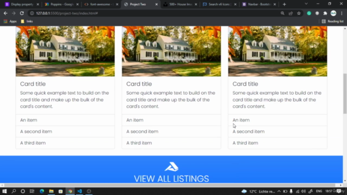Click the VIEW ALL LISTINGS heading
This screenshot has height=195, width=347.
pos(171,179)
